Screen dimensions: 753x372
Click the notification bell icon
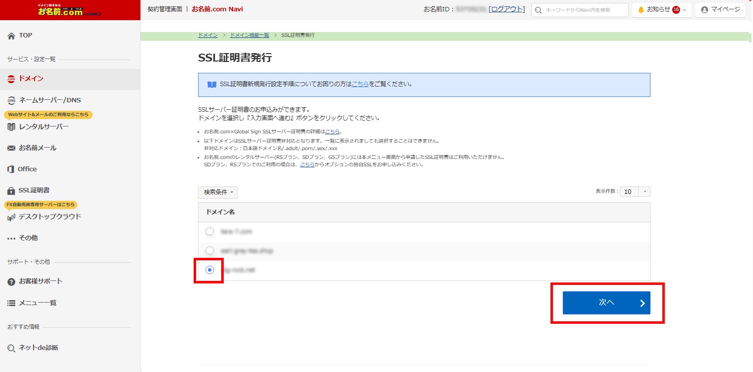click(x=641, y=10)
